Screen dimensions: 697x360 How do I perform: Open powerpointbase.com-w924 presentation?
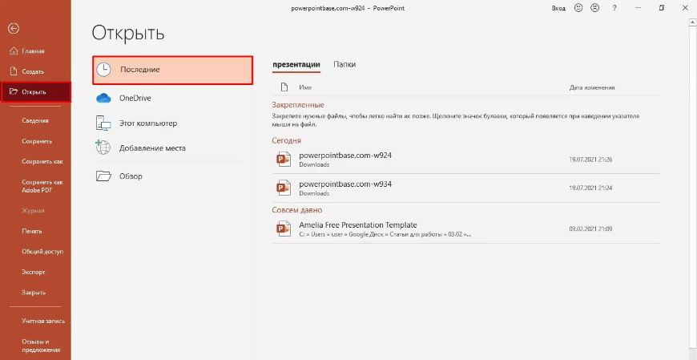pos(465,160)
